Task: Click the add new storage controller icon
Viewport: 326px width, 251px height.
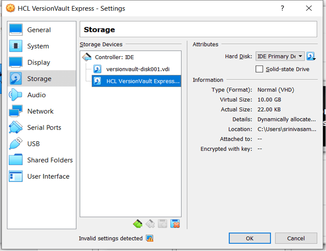Action: [138, 224]
